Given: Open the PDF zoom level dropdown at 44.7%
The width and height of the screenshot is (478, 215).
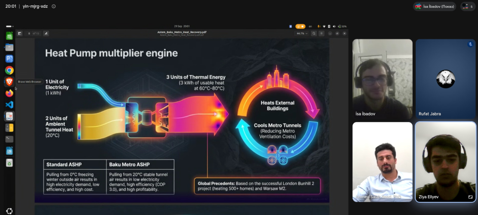Looking at the screenshot, I should coord(302,34).
